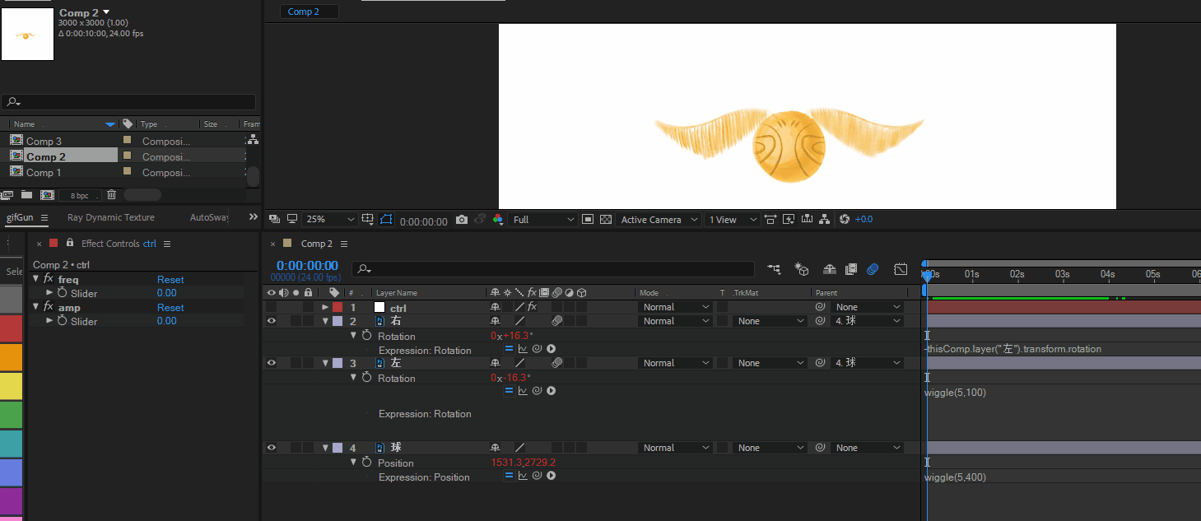Screen dimensions: 1201x521
Task: Enable frame blending for the composition
Action: coord(851,269)
